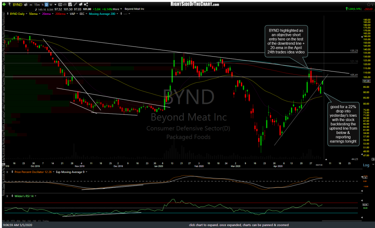Image resolution: width=375 pixels, height=228 pixels.
Task: Click the share network icon in the toolbar
Action: click(86, 4)
